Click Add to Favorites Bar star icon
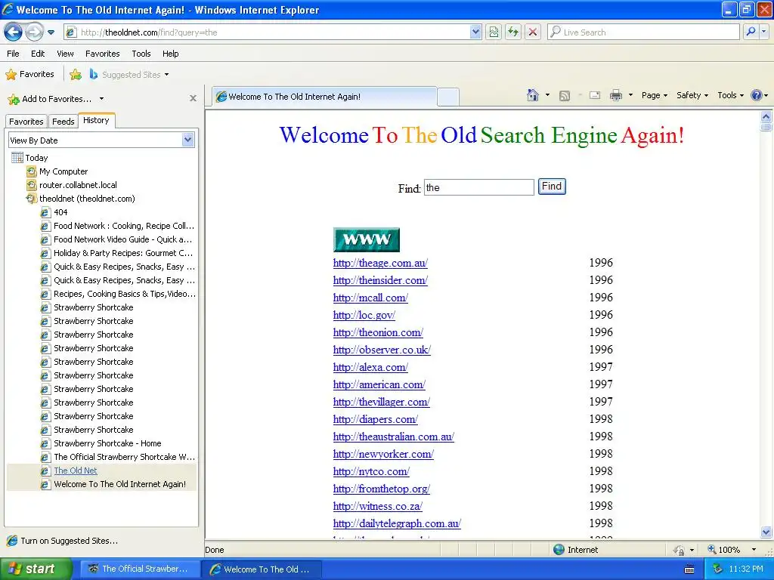This screenshot has height=580, width=774. pyautogui.click(x=76, y=75)
